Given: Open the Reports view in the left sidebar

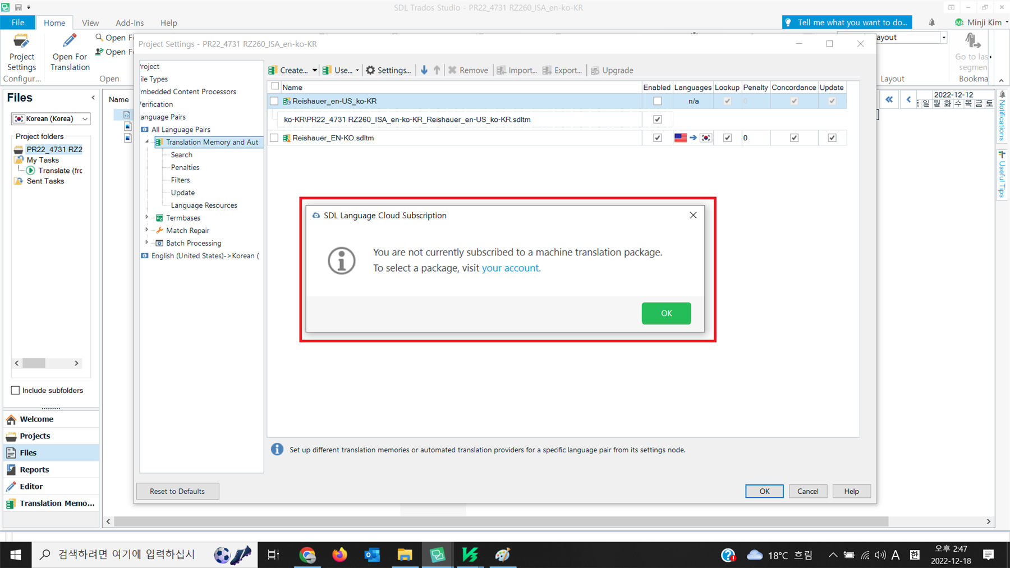Looking at the screenshot, I should [x=35, y=469].
